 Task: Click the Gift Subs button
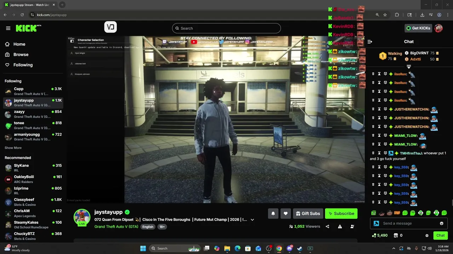308,213
